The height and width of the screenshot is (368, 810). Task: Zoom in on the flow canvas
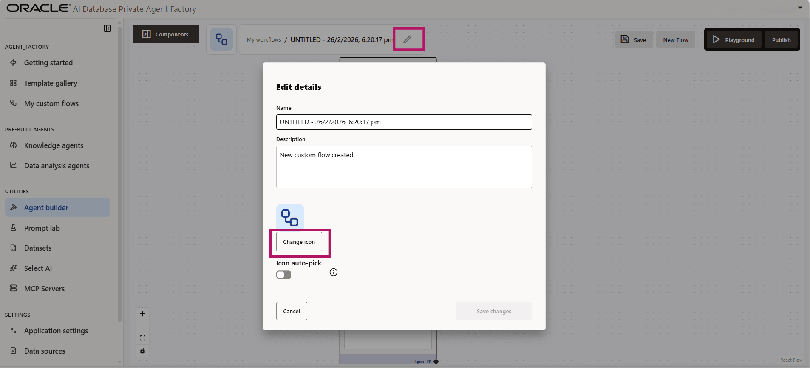(143, 314)
